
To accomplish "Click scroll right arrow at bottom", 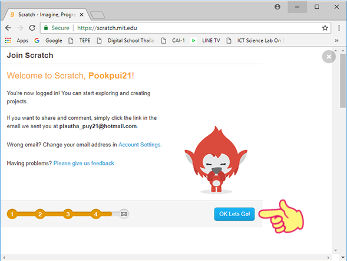I will point(328,257).
